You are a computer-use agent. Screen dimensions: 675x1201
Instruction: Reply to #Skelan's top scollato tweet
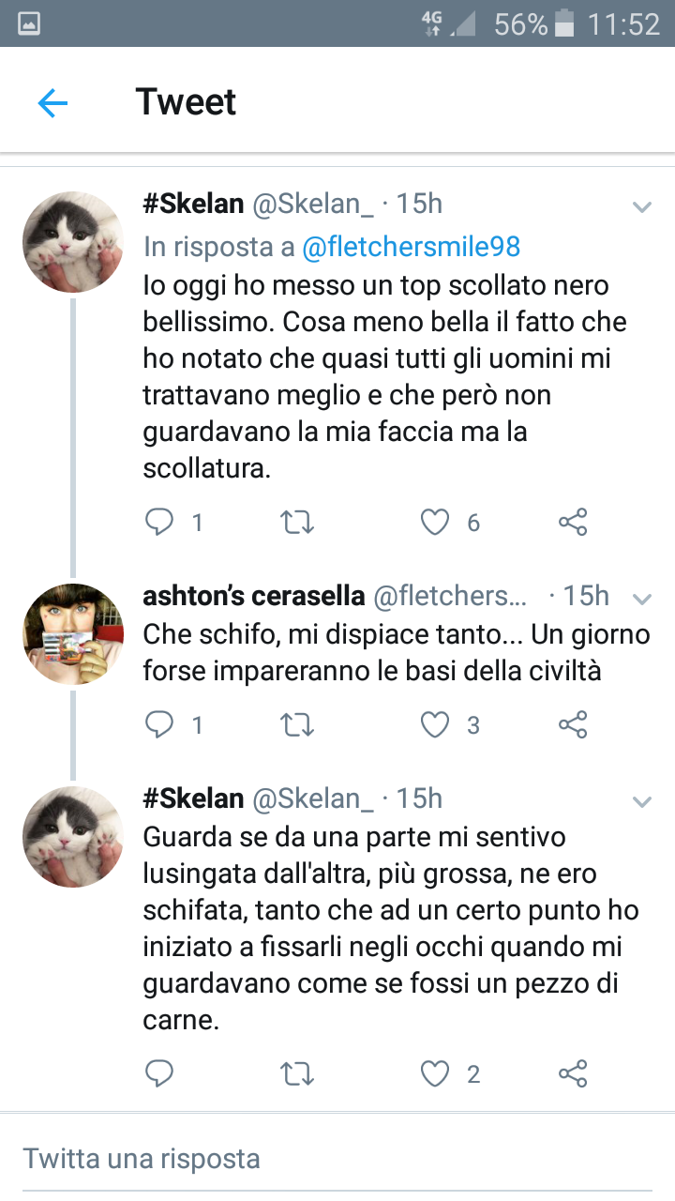pos(160,522)
